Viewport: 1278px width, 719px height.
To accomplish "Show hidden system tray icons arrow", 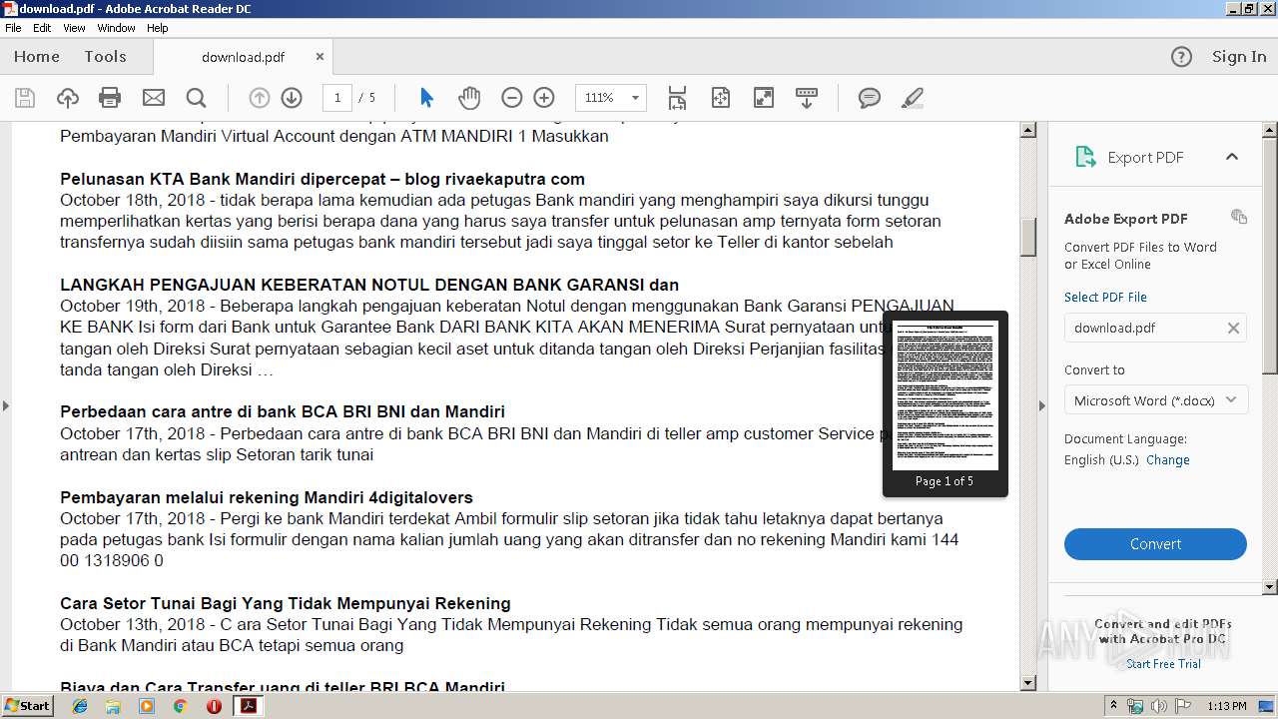I will click(1114, 706).
